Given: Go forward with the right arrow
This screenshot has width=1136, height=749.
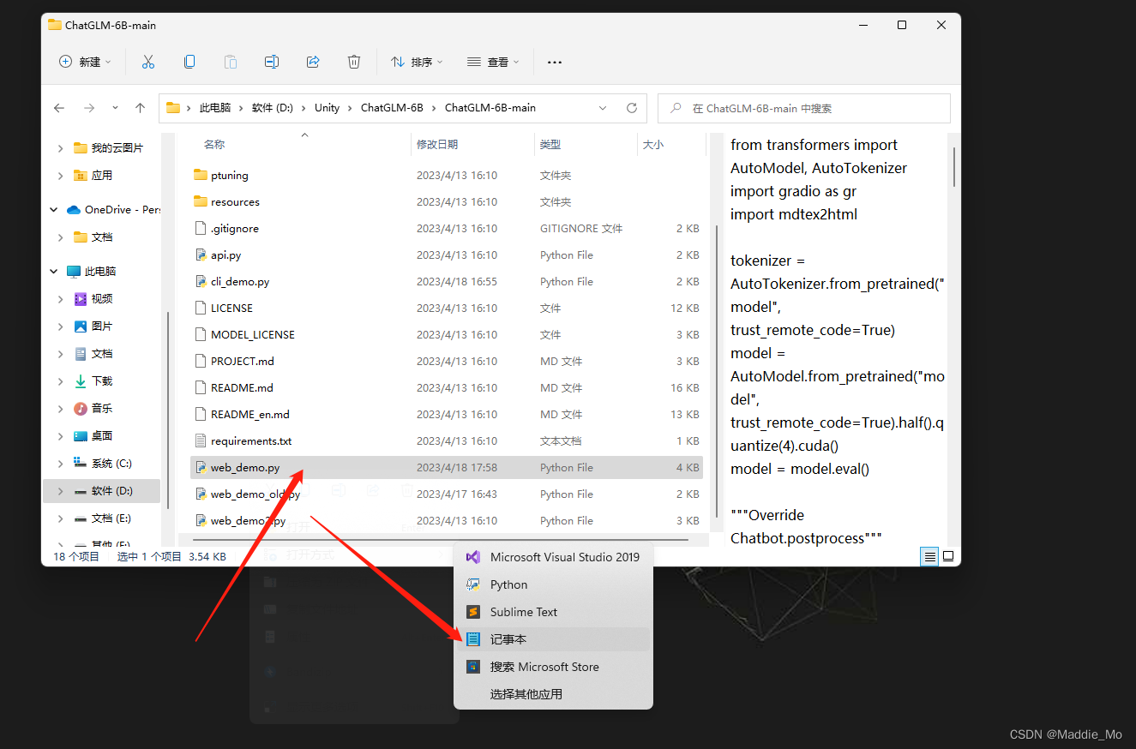Looking at the screenshot, I should coord(89,108).
